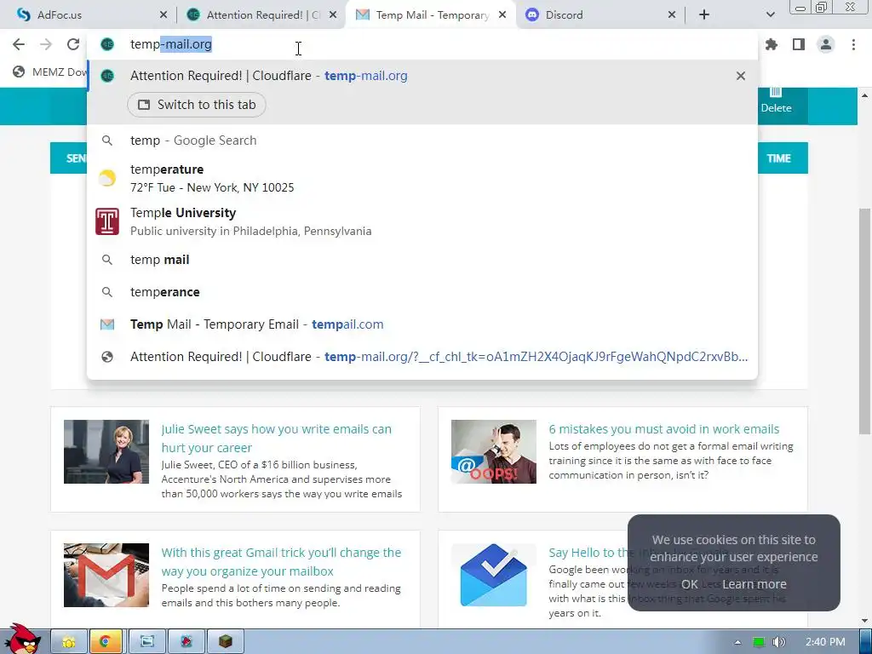Click the forward navigation arrow
Screen dimensions: 872x654
pos(46,44)
